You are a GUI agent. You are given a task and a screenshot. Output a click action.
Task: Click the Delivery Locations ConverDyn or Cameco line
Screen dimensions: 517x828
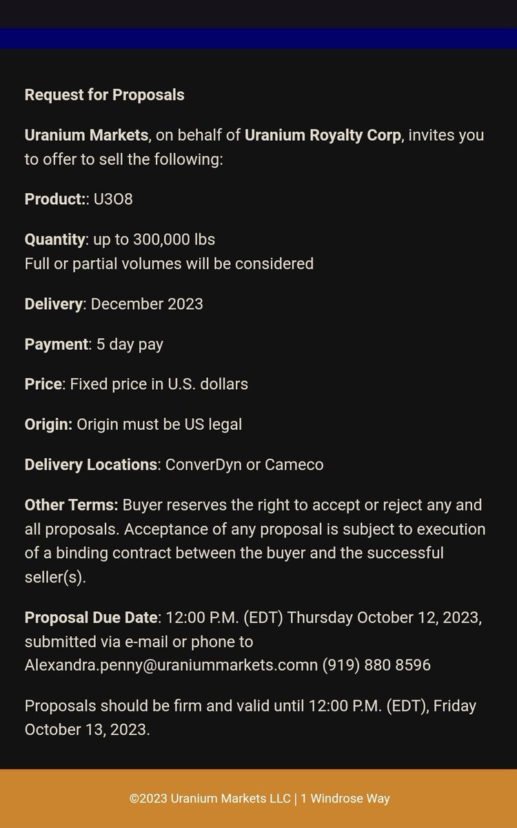coord(174,464)
